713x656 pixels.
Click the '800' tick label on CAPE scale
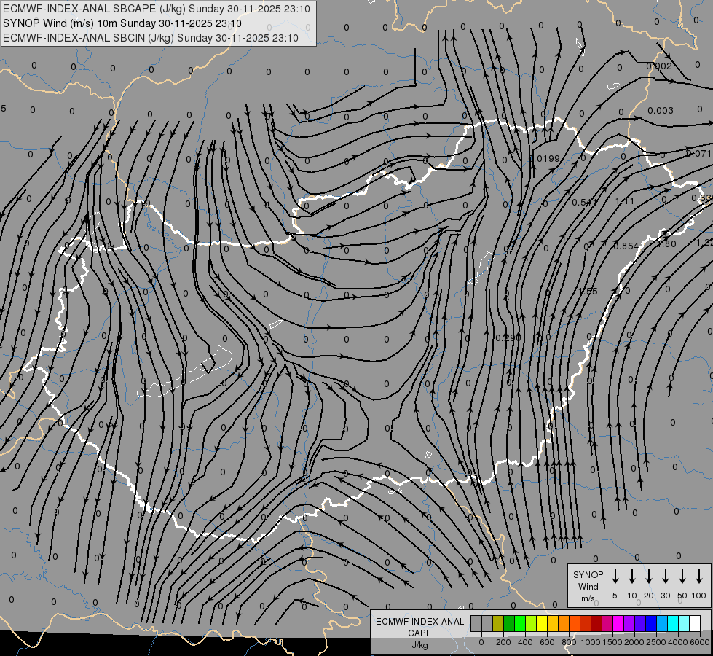569,642
